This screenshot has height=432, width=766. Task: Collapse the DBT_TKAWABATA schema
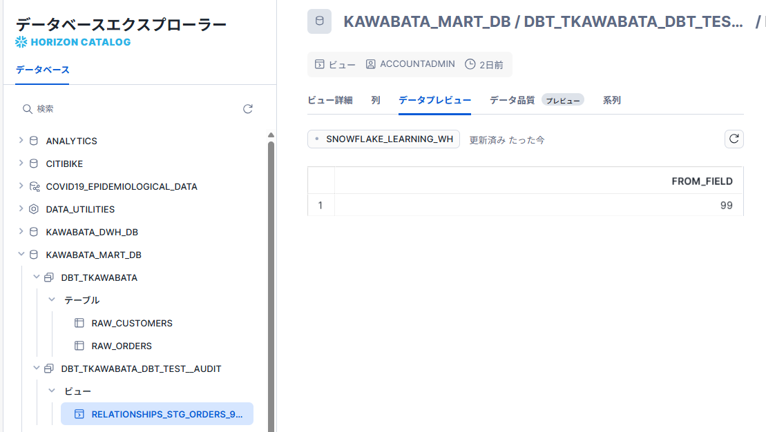36,277
